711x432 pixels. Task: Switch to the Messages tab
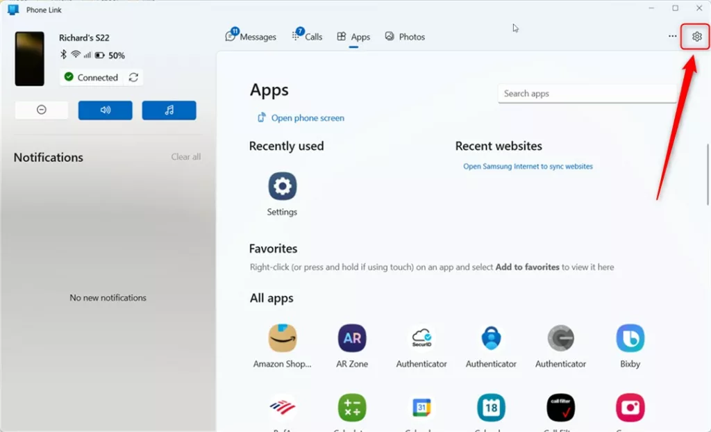(x=251, y=36)
